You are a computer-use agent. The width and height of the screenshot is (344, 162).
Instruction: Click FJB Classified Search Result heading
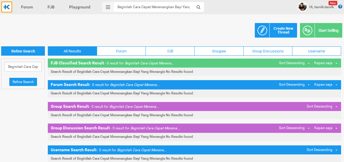77,63
